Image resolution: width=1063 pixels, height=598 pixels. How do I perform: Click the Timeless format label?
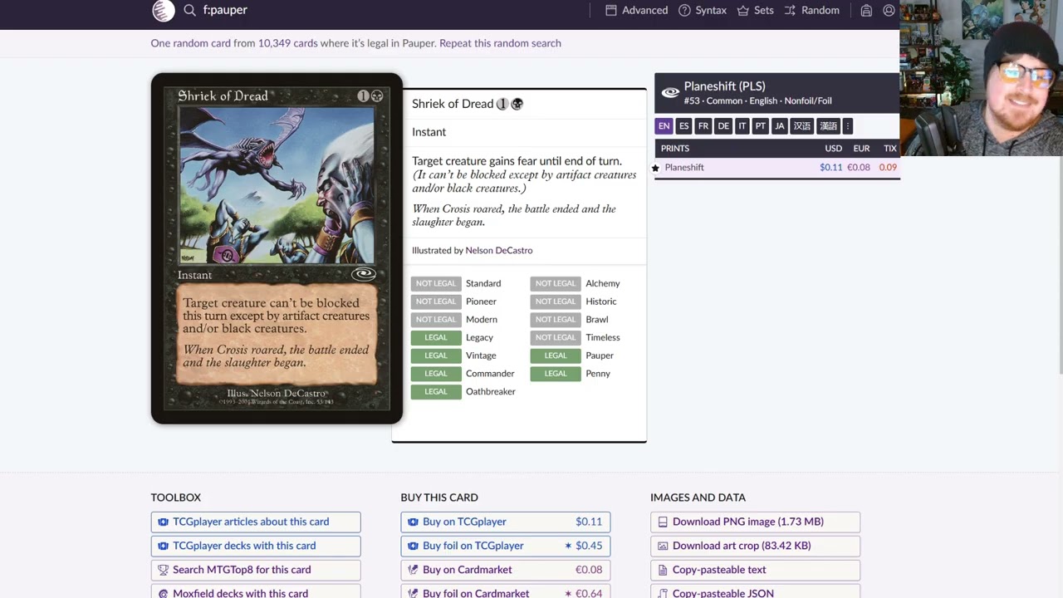(x=603, y=337)
